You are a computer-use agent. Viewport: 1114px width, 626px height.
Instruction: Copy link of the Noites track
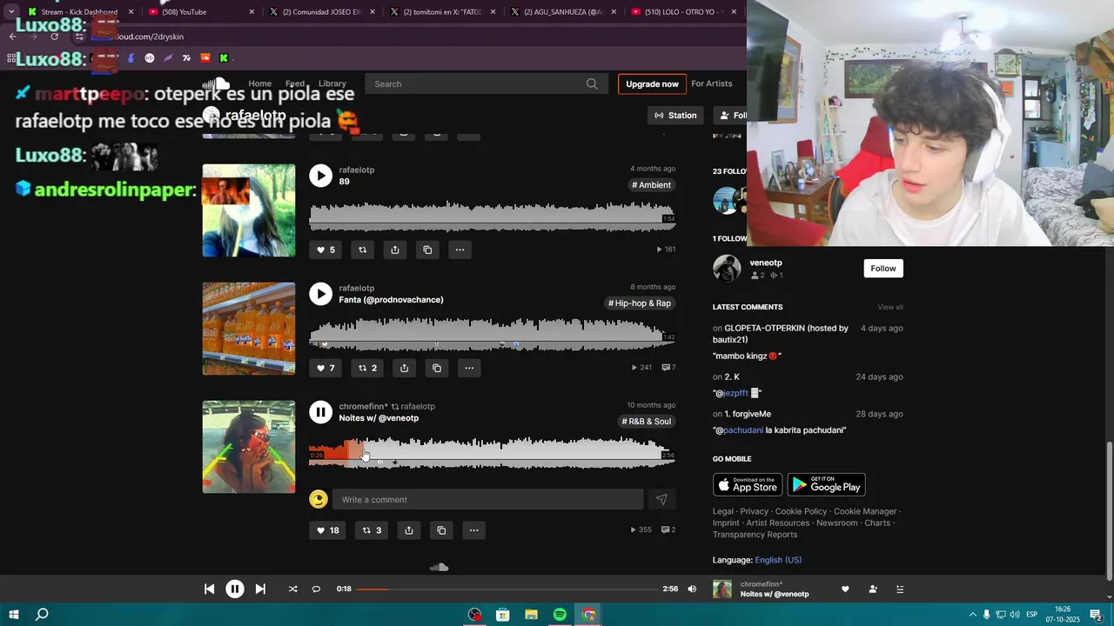[441, 530]
